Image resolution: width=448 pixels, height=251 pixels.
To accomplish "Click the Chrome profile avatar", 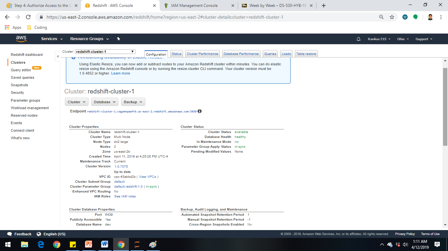I will 430,17.
